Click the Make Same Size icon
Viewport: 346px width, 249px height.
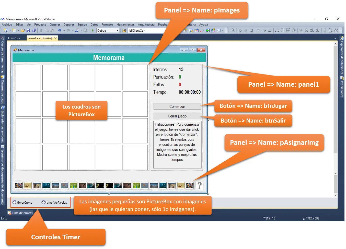click(x=288, y=31)
